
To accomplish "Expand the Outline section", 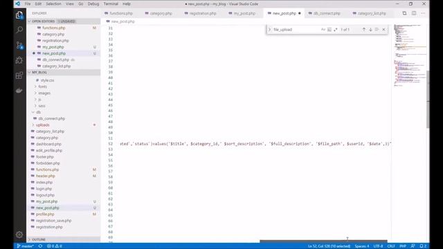I will 64,239.
